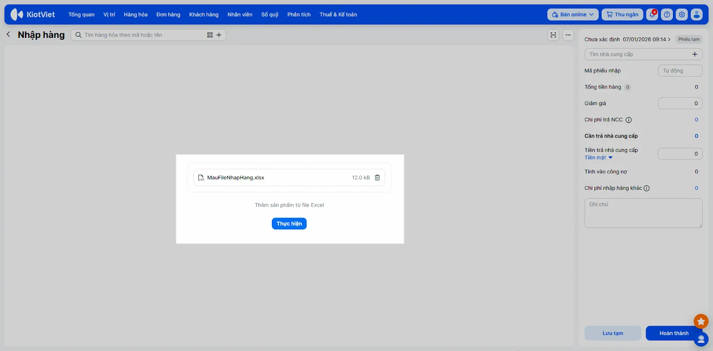Delete the MauFileNhapHang.xlsx file with trash icon
The width and height of the screenshot is (713, 351).
[377, 178]
